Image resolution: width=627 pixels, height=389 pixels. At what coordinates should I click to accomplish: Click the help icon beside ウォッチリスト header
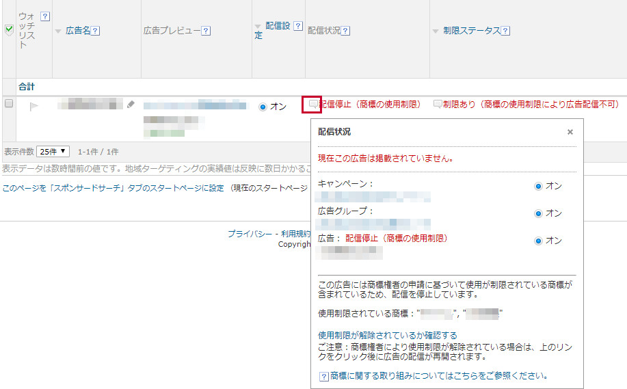point(45,16)
